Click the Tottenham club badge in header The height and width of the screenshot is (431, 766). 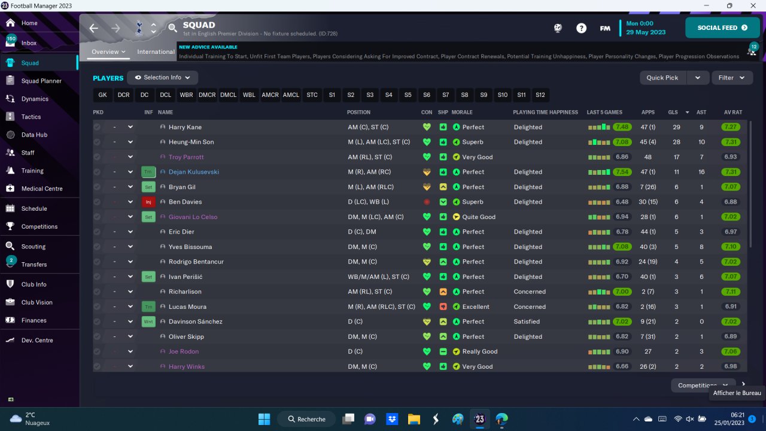139,28
